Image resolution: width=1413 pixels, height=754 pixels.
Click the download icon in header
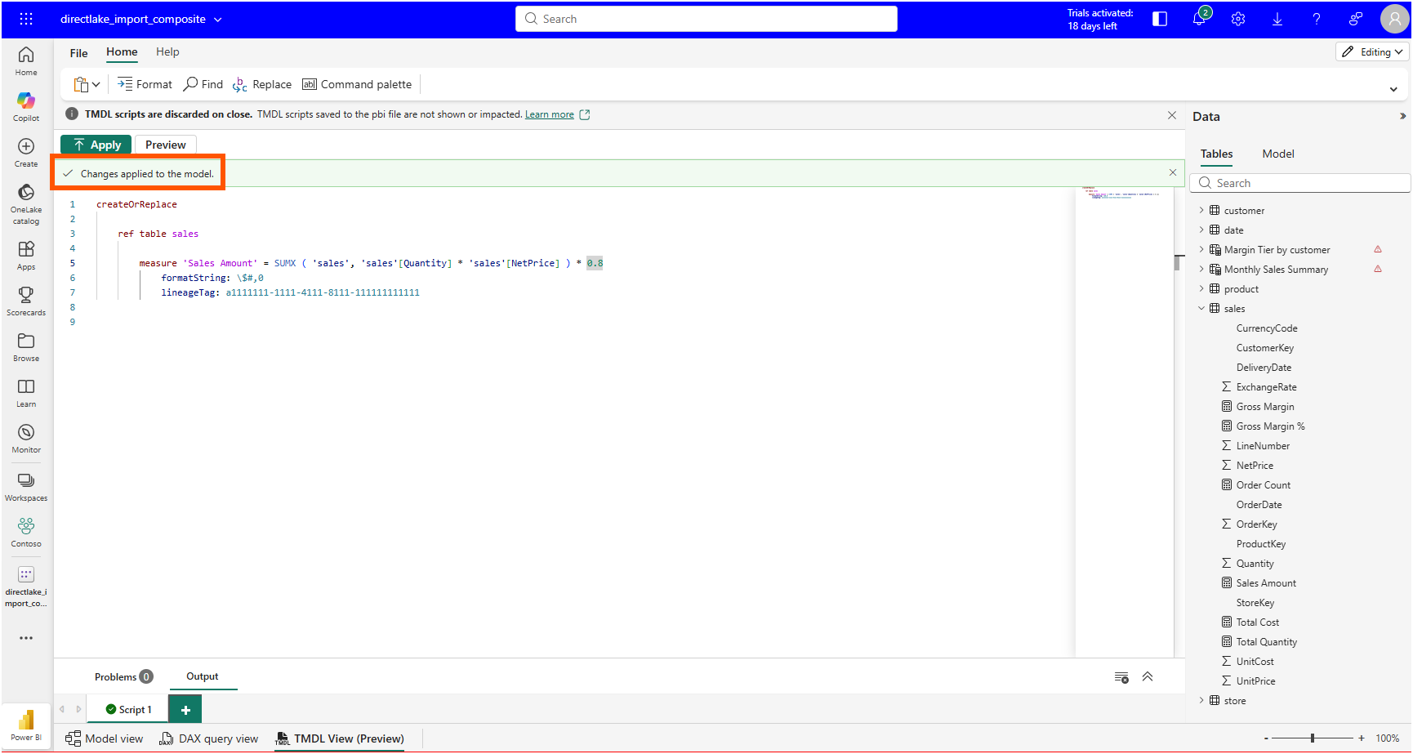[x=1277, y=19]
